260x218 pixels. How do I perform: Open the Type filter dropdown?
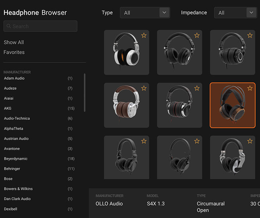pyautogui.click(x=145, y=13)
